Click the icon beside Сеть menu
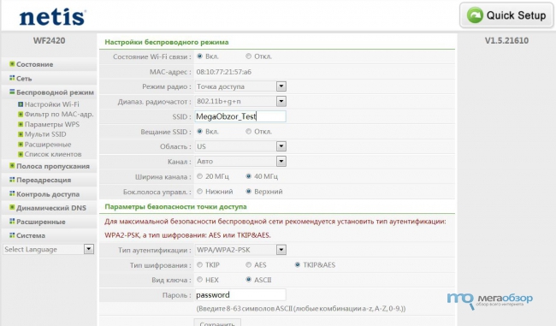Image resolution: width=556 pixels, height=326 pixels. tap(12, 78)
